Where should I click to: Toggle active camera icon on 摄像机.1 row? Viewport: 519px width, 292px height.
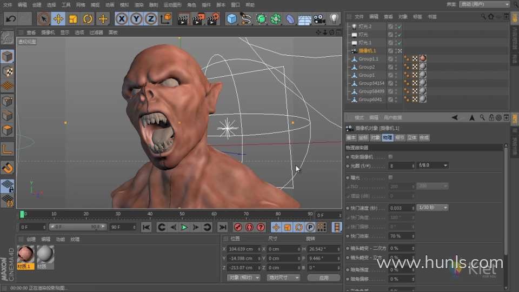tap(400, 51)
